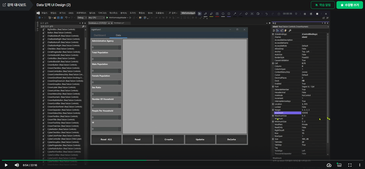Expand the Font property group
Image resolution: width=365 pixels, height=169 pixels.
click(x=273, y=86)
